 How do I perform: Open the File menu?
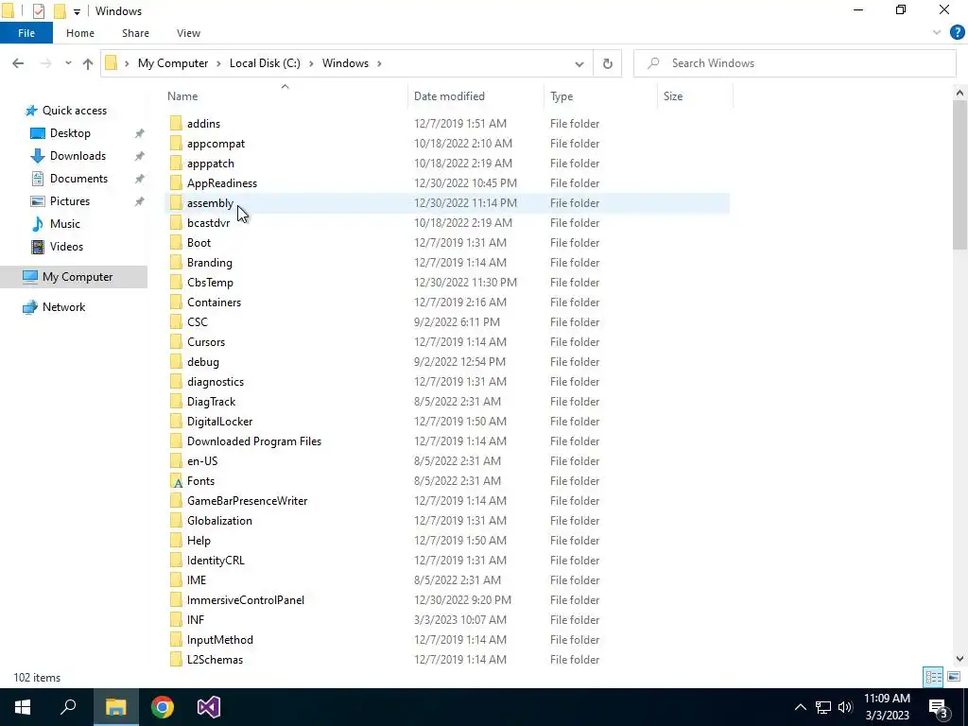pyautogui.click(x=26, y=33)
